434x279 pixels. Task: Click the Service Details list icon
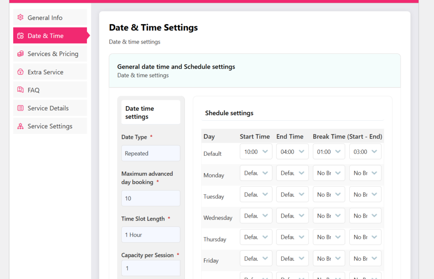20,108
